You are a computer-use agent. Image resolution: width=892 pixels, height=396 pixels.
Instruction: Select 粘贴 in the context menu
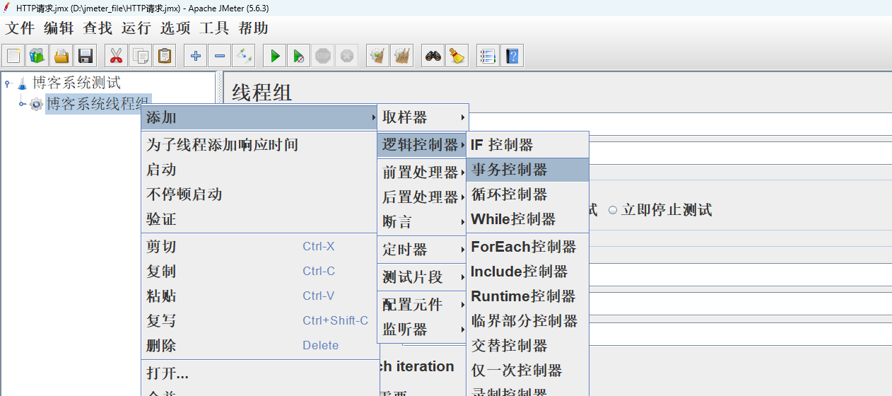pos(260,296)
